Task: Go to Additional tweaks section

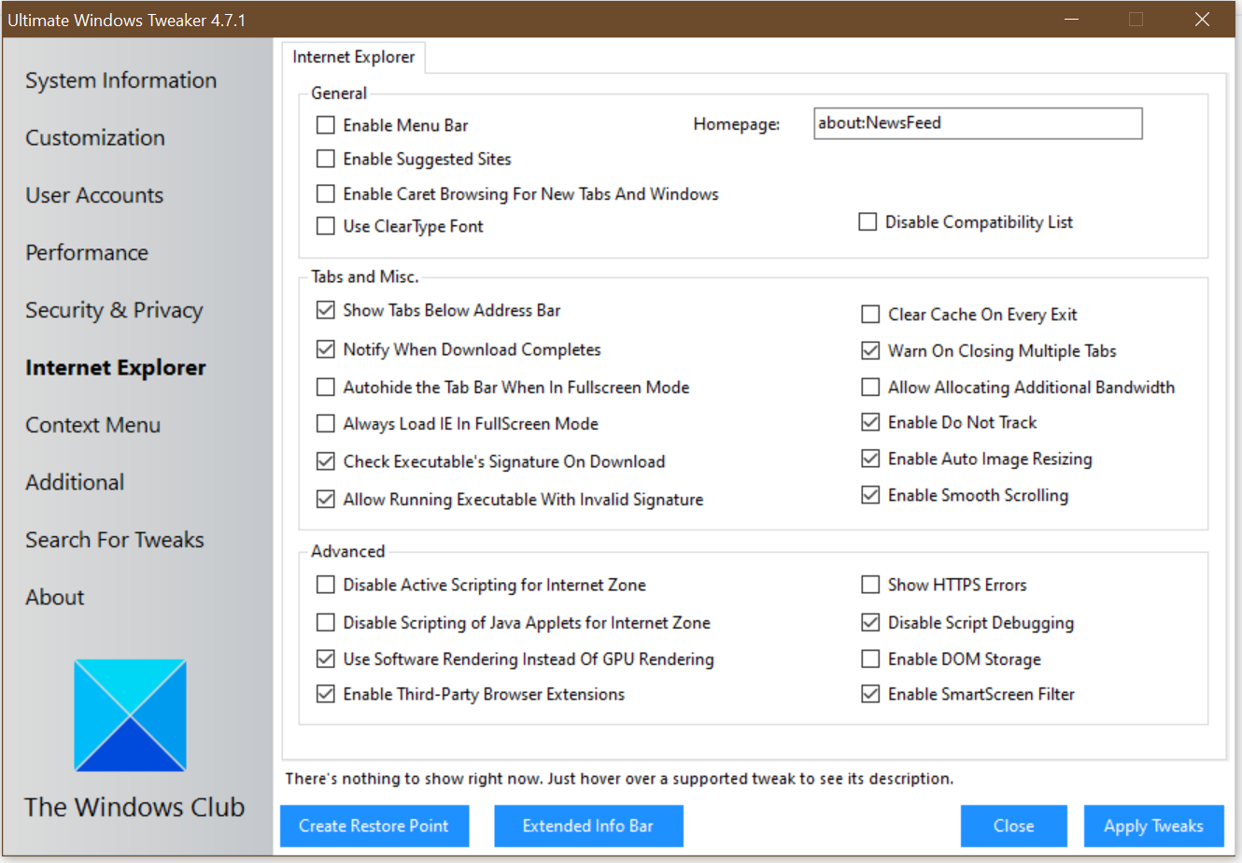Action: coord(75,482)
